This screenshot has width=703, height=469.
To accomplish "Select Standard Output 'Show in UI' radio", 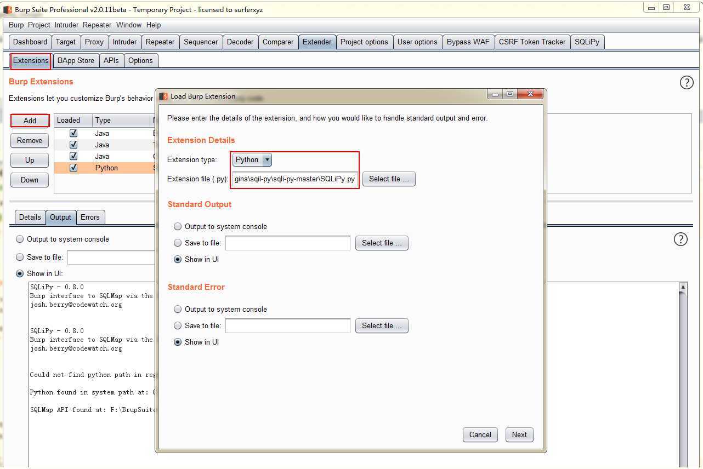I will click(x=178, y=259).
